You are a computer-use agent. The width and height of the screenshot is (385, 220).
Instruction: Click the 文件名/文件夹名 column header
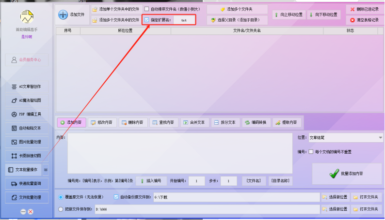tap(247, 30)
